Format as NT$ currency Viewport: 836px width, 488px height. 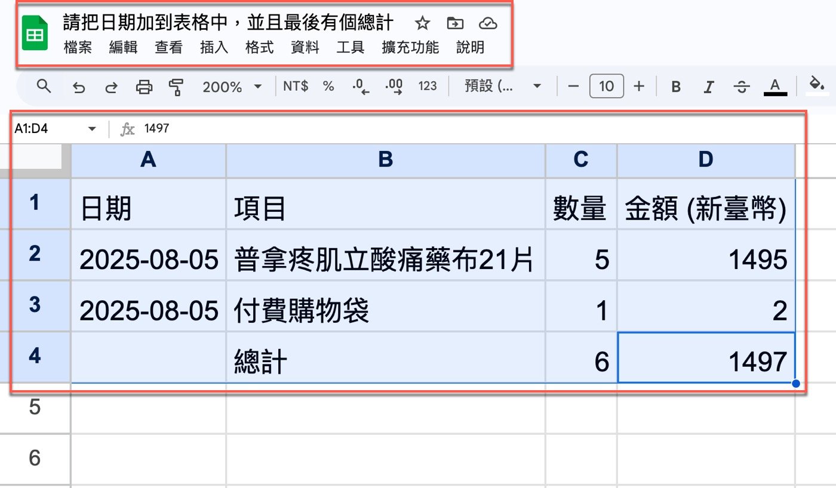point(296,87)
